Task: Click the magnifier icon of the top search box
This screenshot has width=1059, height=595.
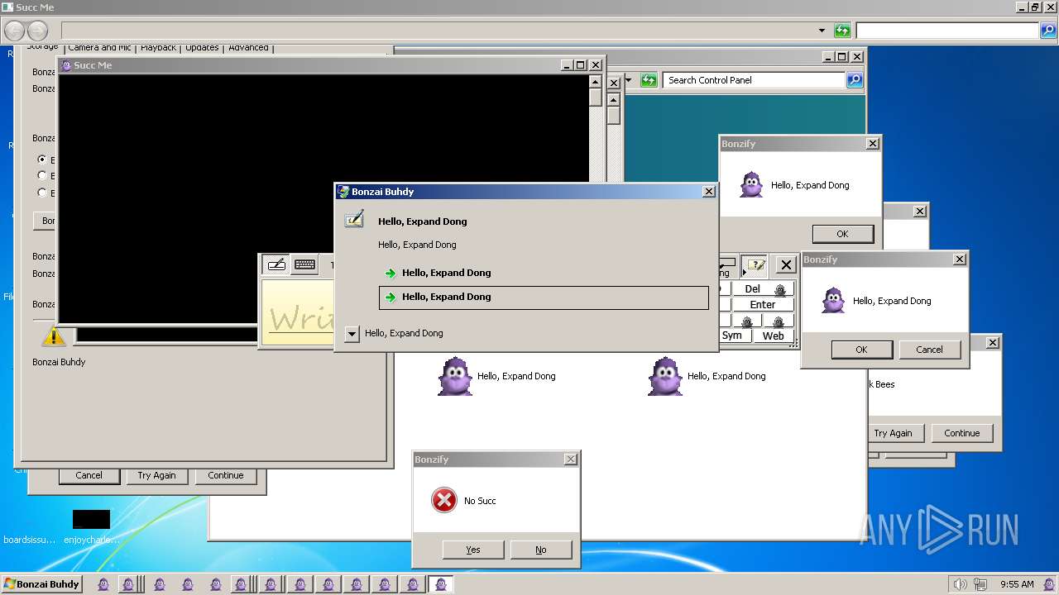Action: pyautogui.click(x=1047, y=31)
